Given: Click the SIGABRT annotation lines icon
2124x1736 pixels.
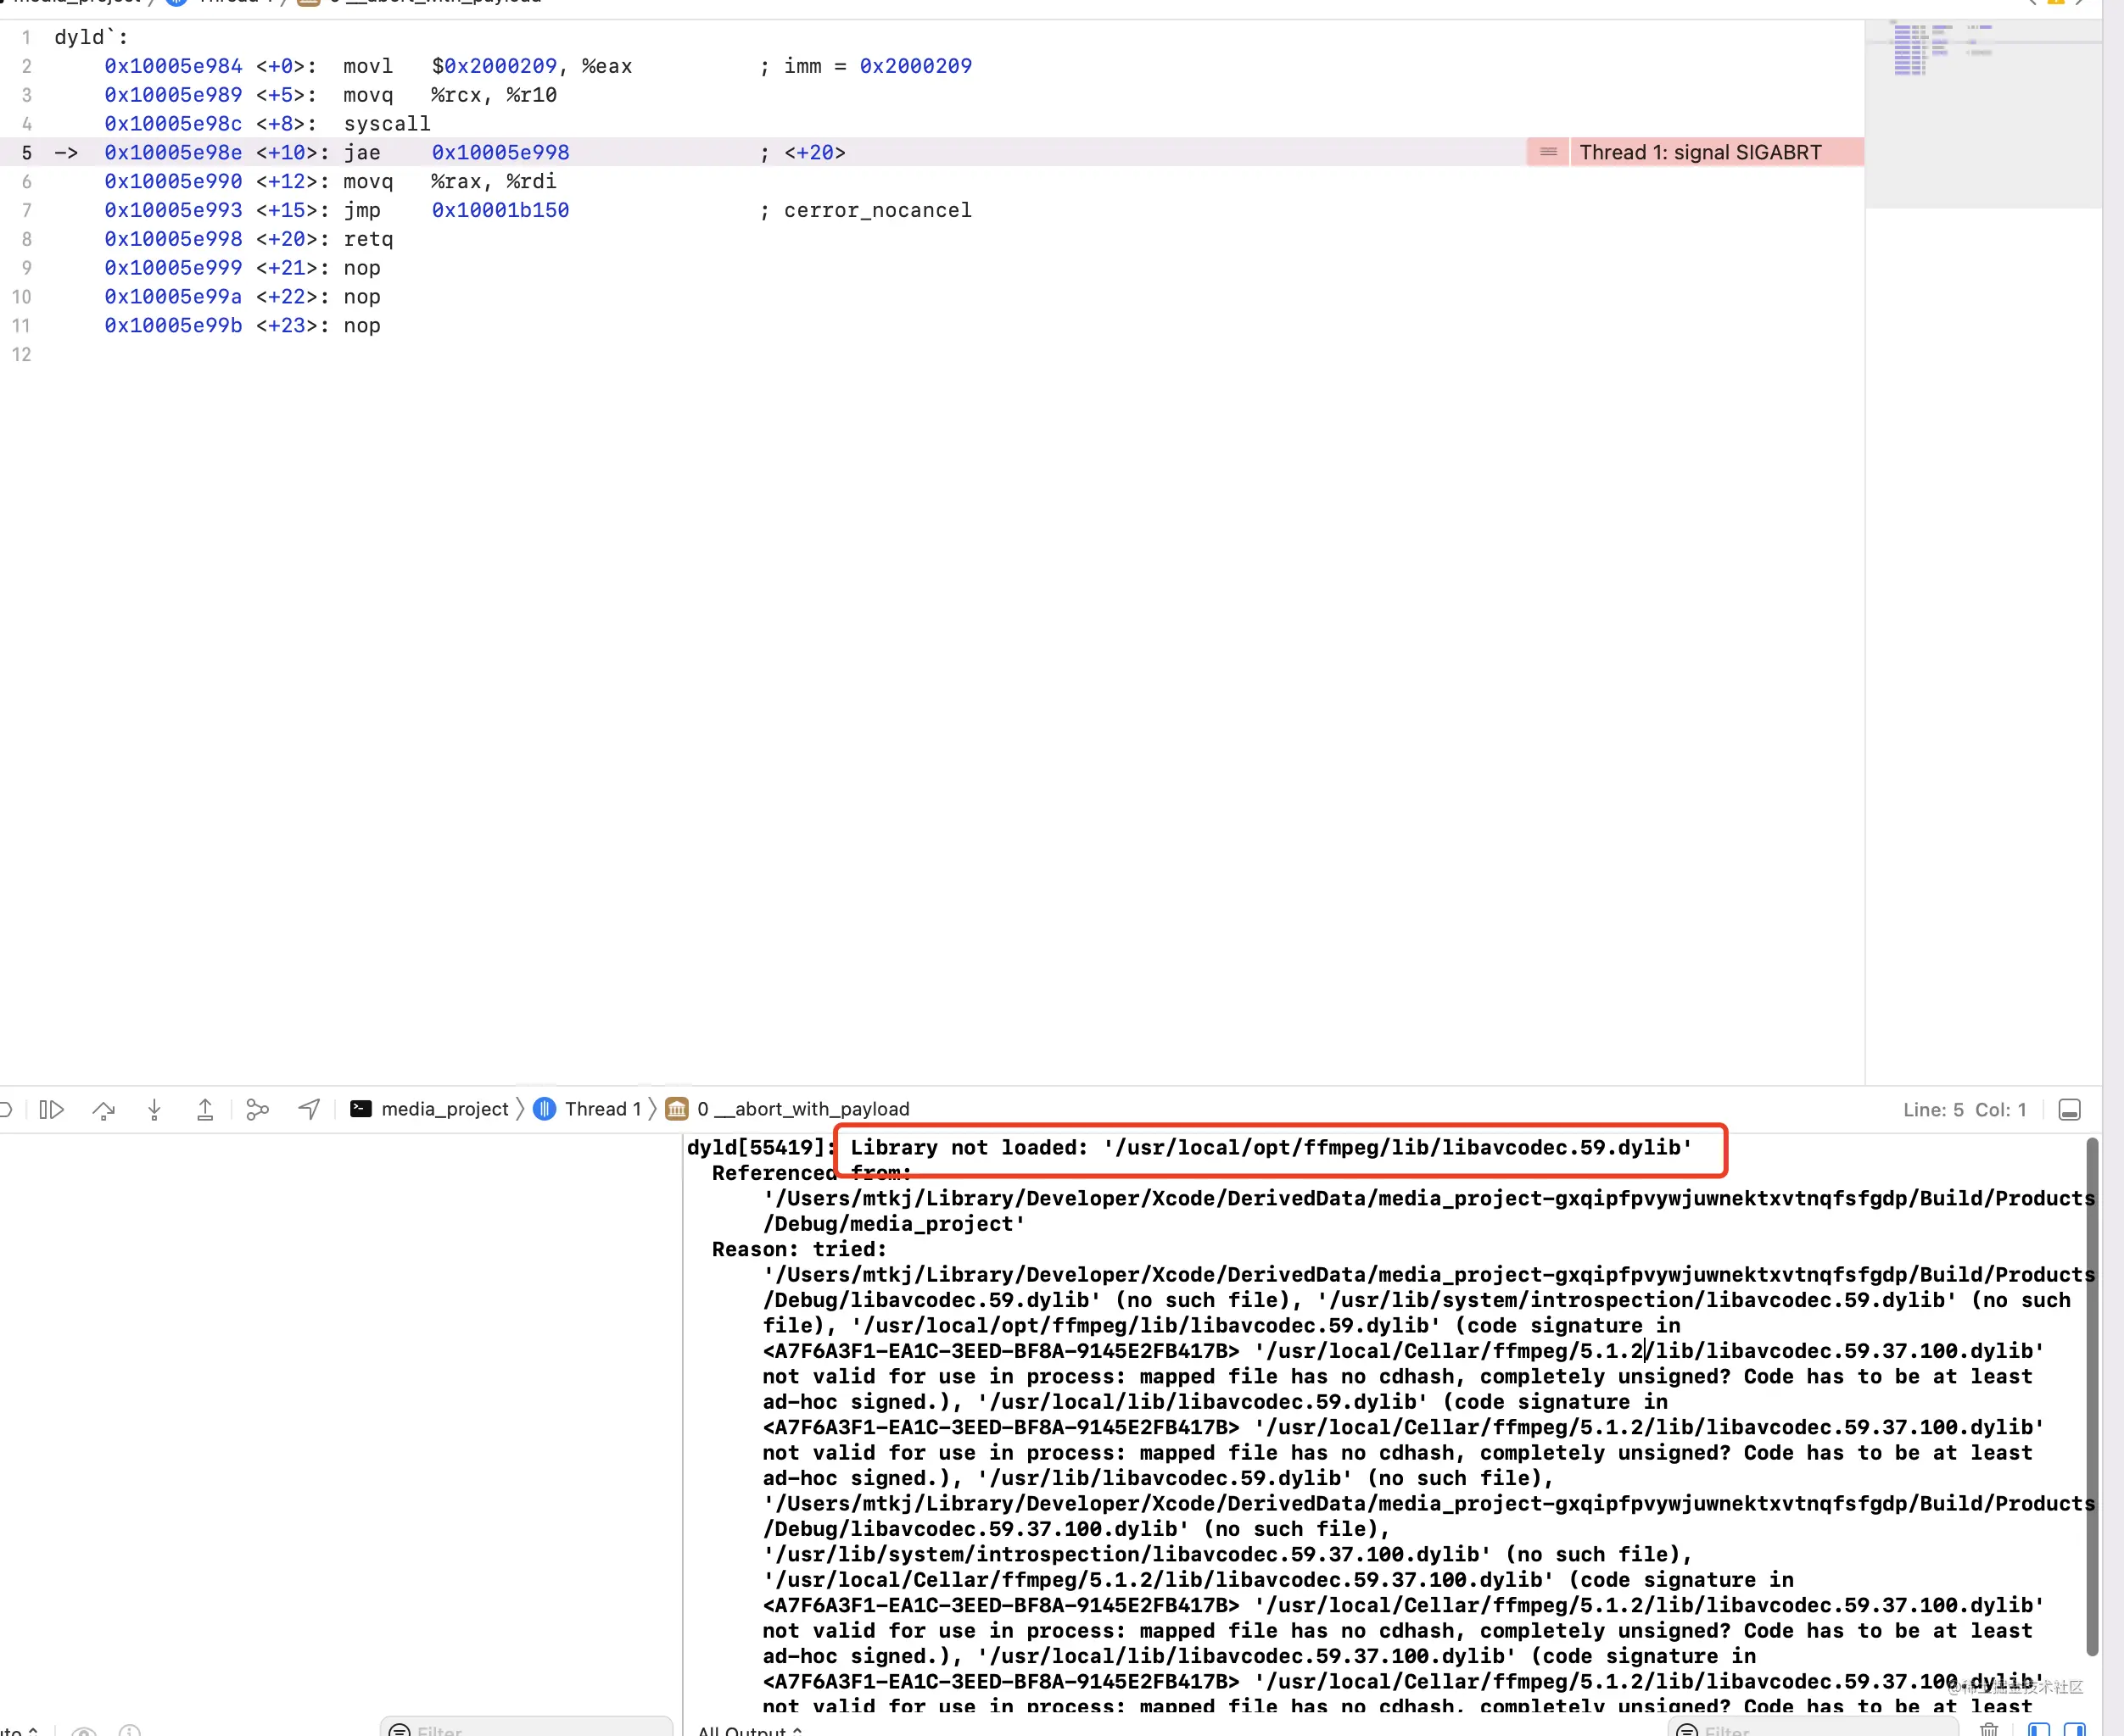Looking at the screenshot, I should [1548, 152].
